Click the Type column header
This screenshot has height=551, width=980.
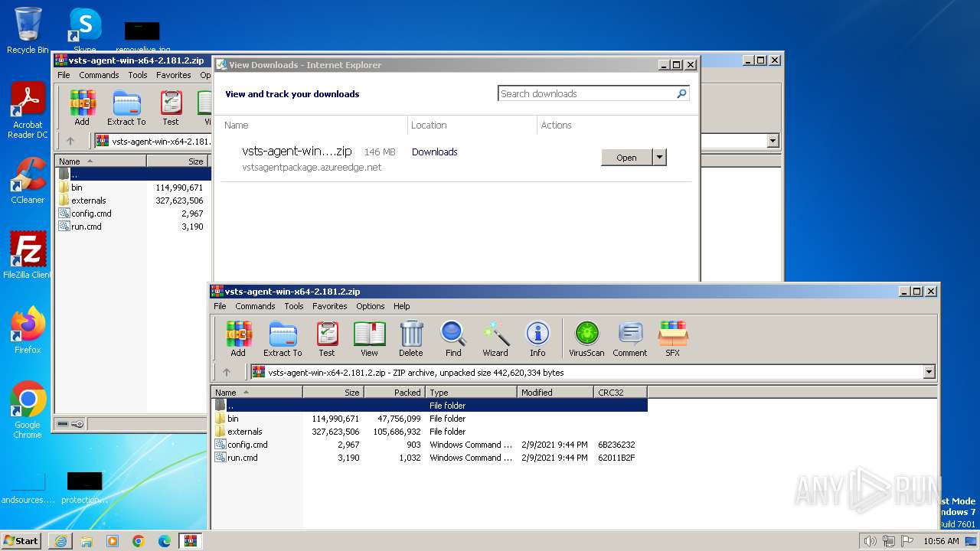471,392
